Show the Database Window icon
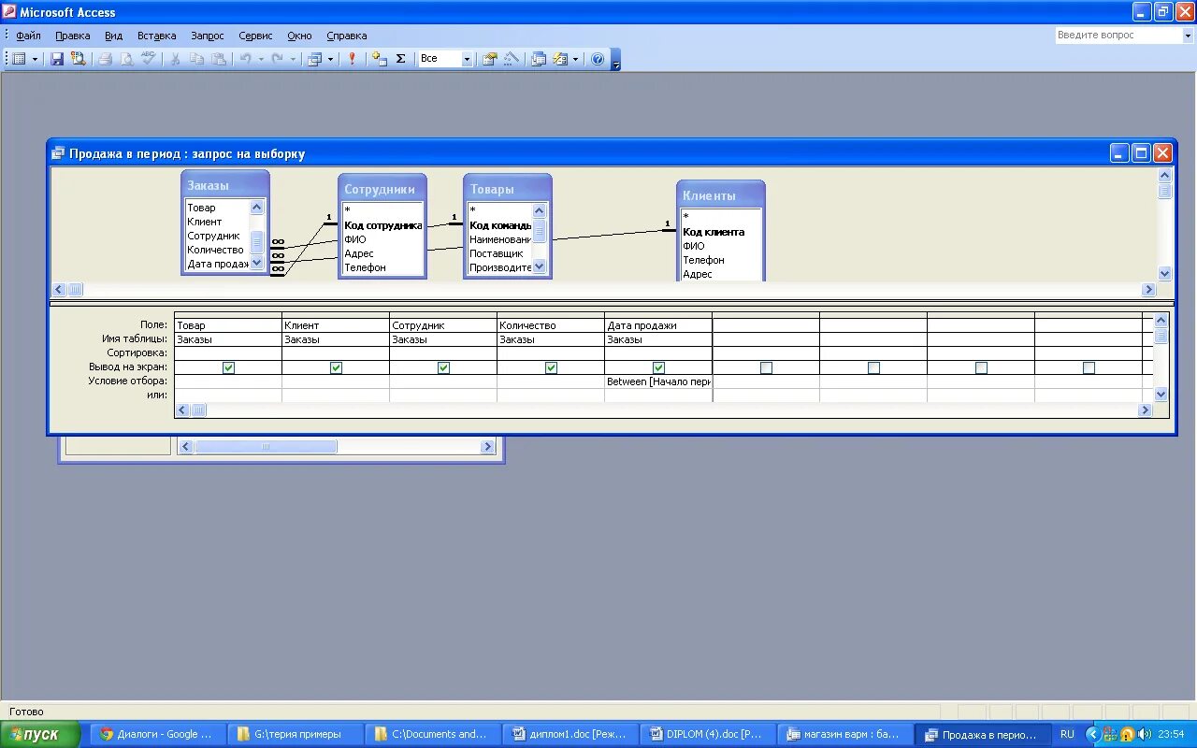 [x=539, y=59]
